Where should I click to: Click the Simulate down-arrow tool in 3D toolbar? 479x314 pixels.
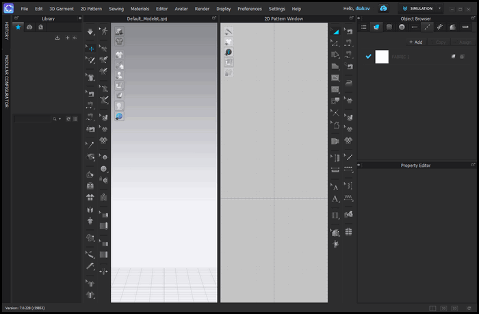point(90,31)
